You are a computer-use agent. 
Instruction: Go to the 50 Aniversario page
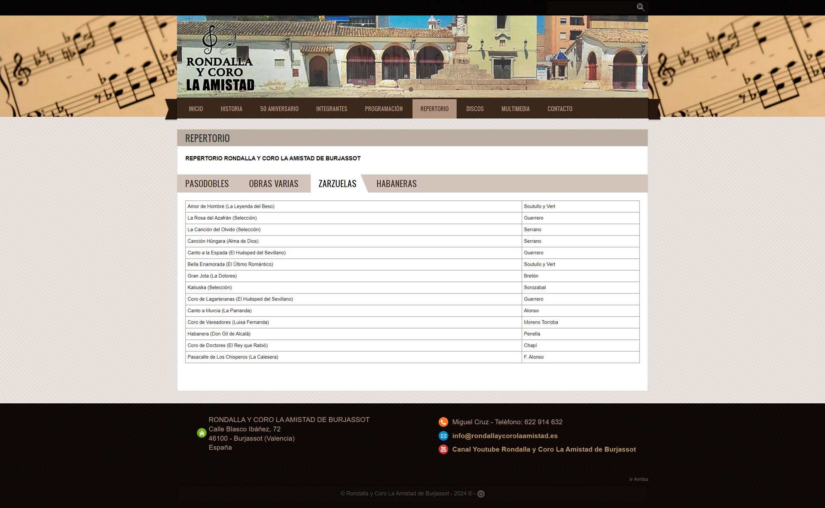point(279,109)
